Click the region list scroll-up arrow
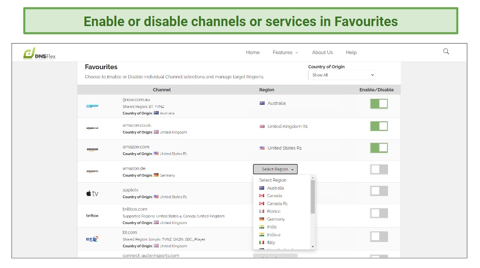The width and height of the screenshot is (480, 268). point(313,178)
